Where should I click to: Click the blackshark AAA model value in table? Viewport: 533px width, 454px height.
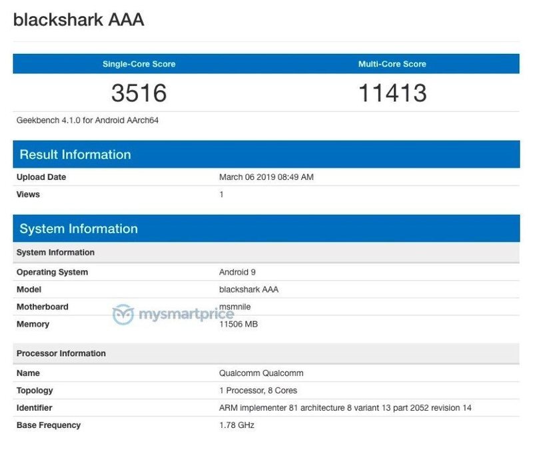point(249,289)
